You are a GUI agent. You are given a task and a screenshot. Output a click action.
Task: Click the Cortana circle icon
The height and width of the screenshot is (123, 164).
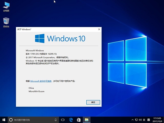11,120
